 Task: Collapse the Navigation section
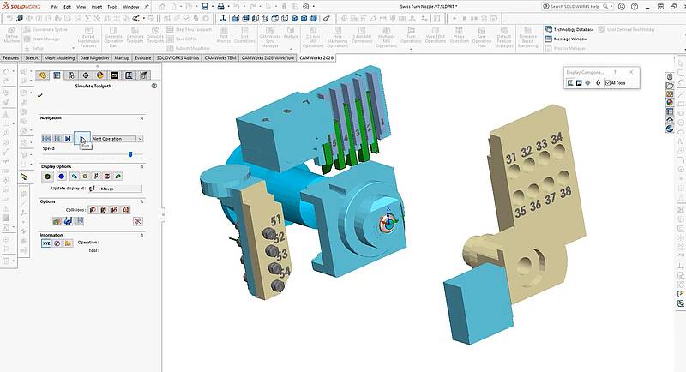(140, 117)
